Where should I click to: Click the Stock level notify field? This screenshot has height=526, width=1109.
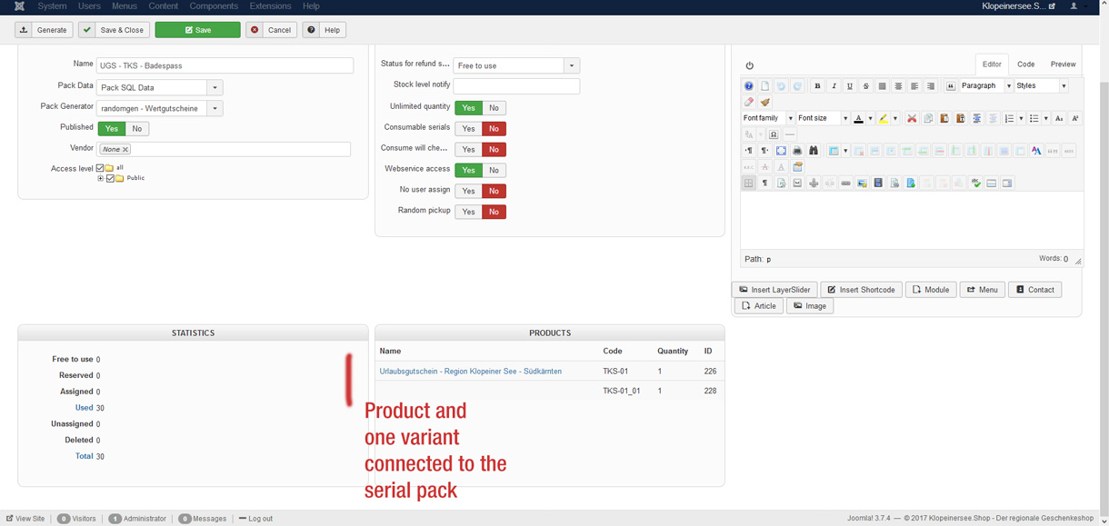[516, 86]
